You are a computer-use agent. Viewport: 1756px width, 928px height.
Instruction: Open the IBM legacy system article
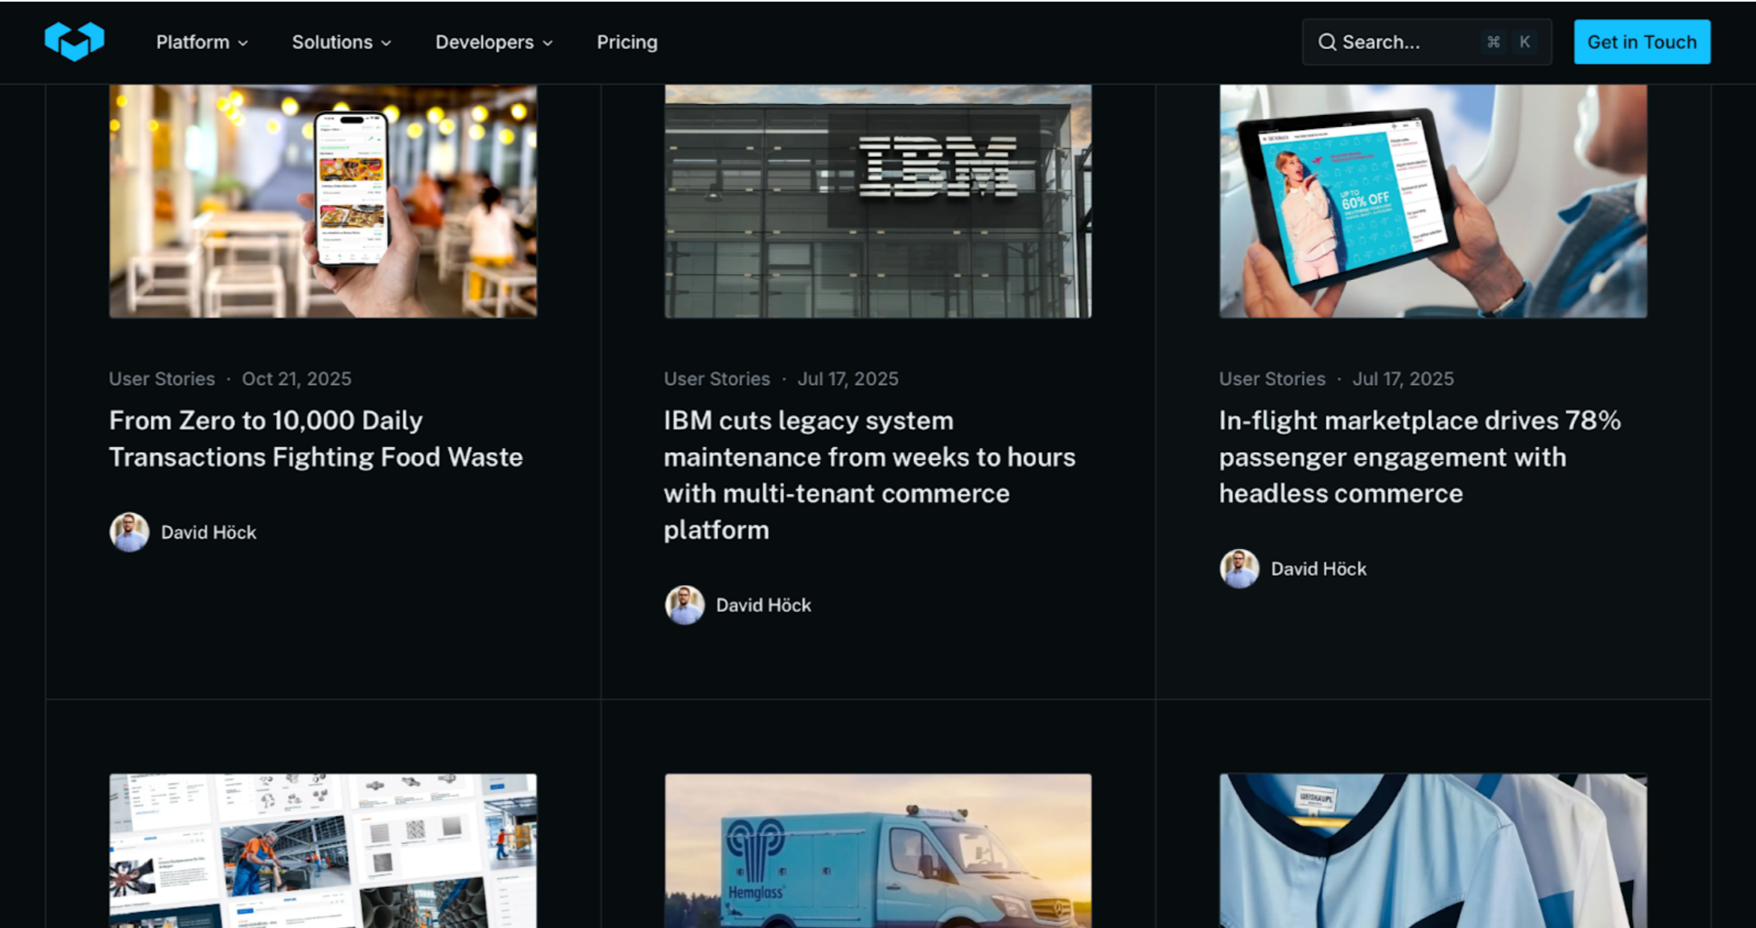click(869, 474)
